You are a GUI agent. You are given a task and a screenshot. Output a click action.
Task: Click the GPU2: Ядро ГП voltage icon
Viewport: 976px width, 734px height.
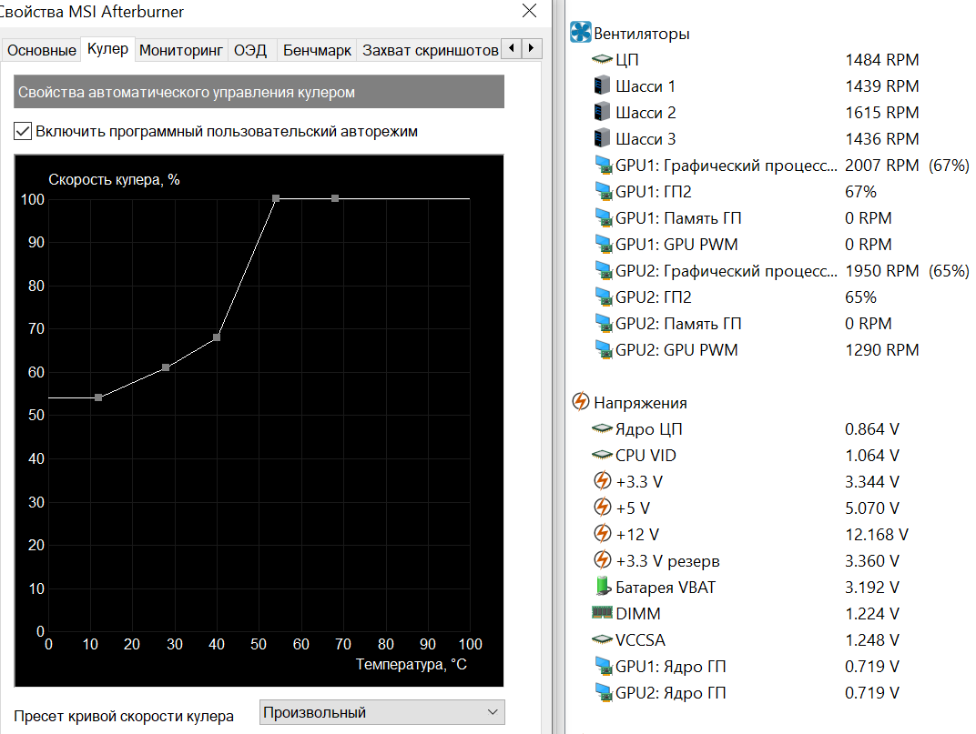604,692
